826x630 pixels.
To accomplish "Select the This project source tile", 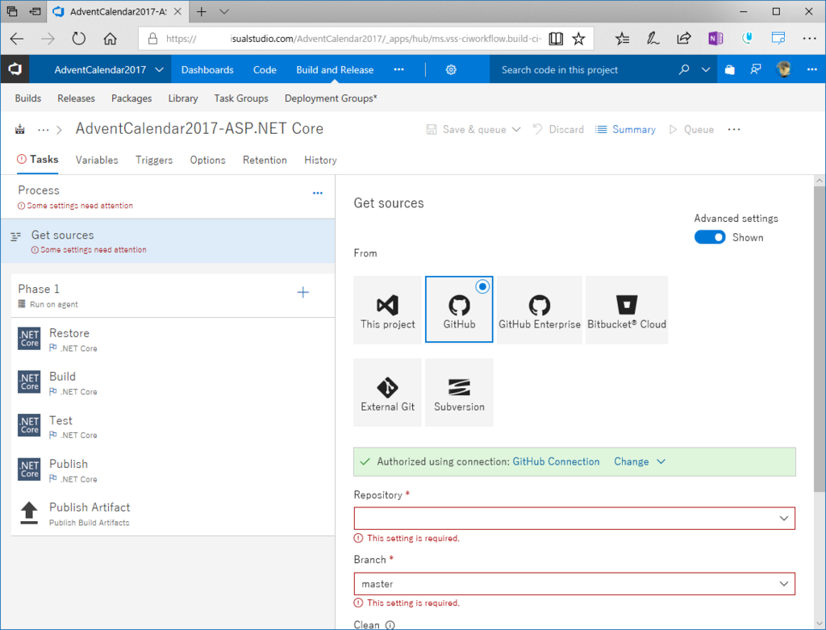I will tap(388, 310).
